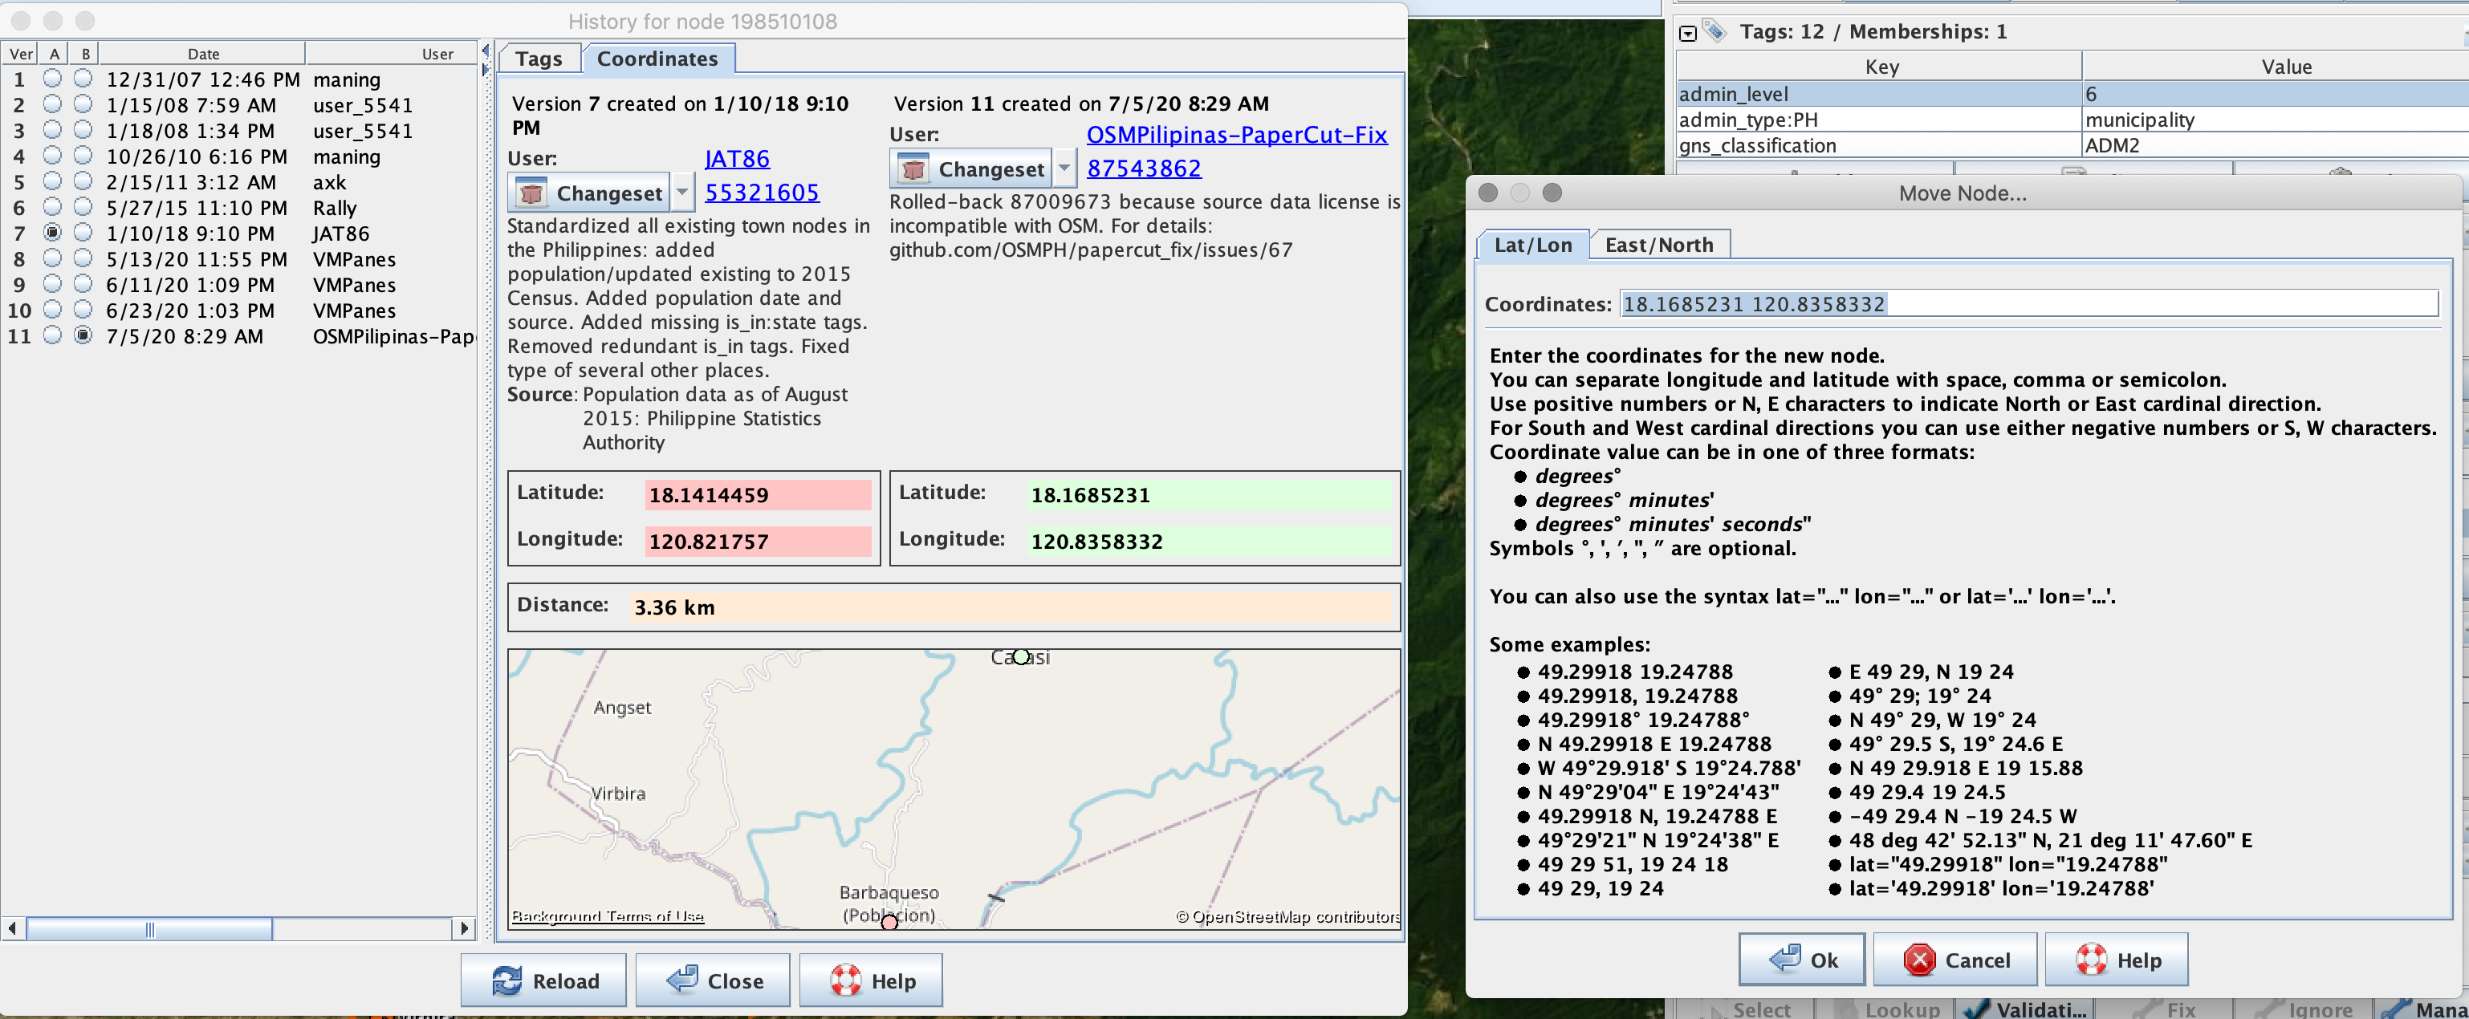The image size is (2469, 1019).
Task: Switch to the East/North tab
Action: [x=1659, y=244]
